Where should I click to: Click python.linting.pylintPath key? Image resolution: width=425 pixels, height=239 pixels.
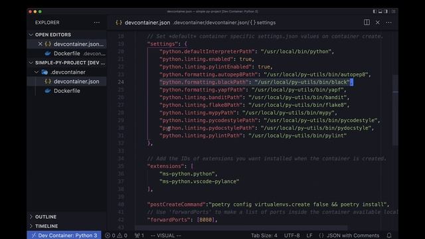click(201, 135)
